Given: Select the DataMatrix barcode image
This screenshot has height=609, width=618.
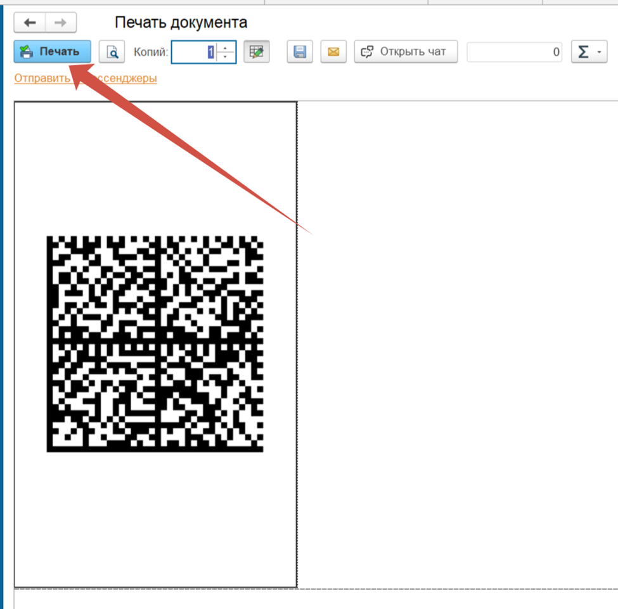Looking at the screenshot, I should click(x=155, y=343).
